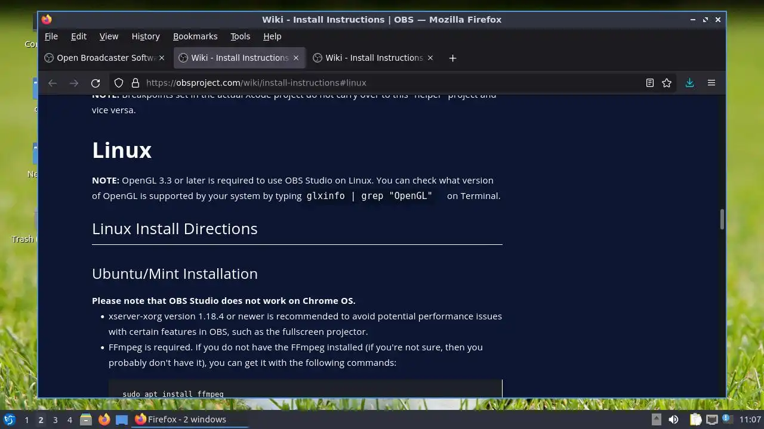Select the third tab Wiki Install Instructions
The width and height of the screenshot is (764, 429).
point(374,58)
